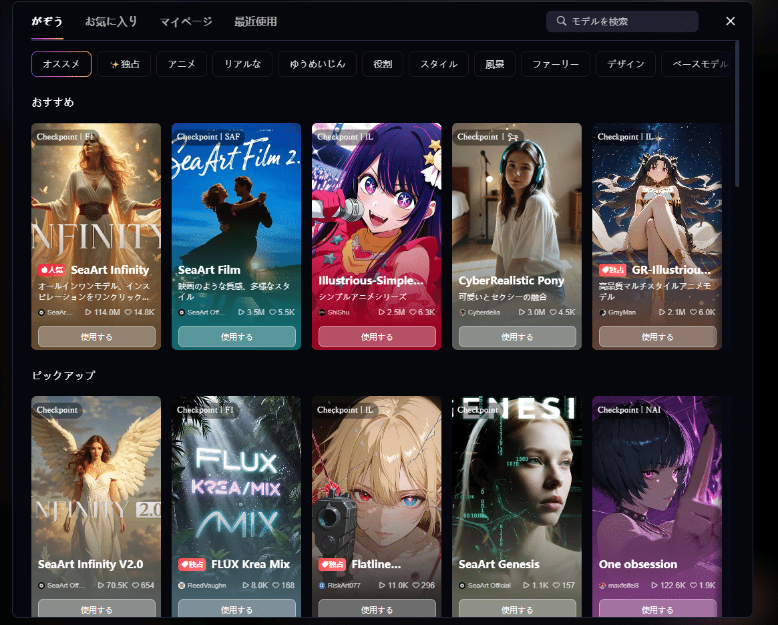
Task: Click the heart icon on FLUX Krea Mix card
Action: tap(276, 586)
